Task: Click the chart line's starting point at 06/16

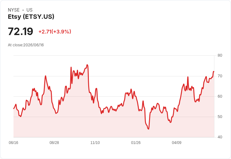Action: [x=14, y=109]
